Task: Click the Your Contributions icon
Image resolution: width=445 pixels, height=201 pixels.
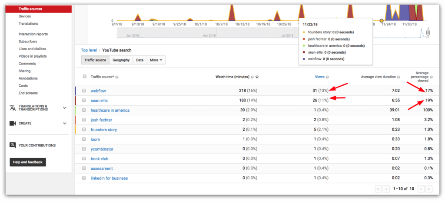Action: pos(13,145)
